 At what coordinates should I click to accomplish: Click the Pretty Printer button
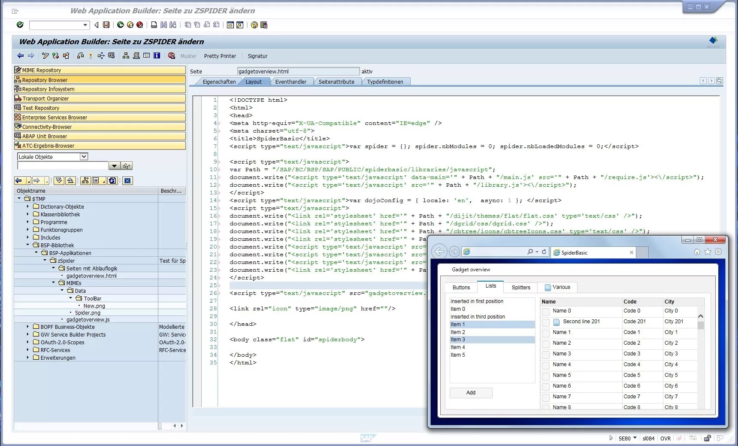pyautogui.click(x=220, y=56)
